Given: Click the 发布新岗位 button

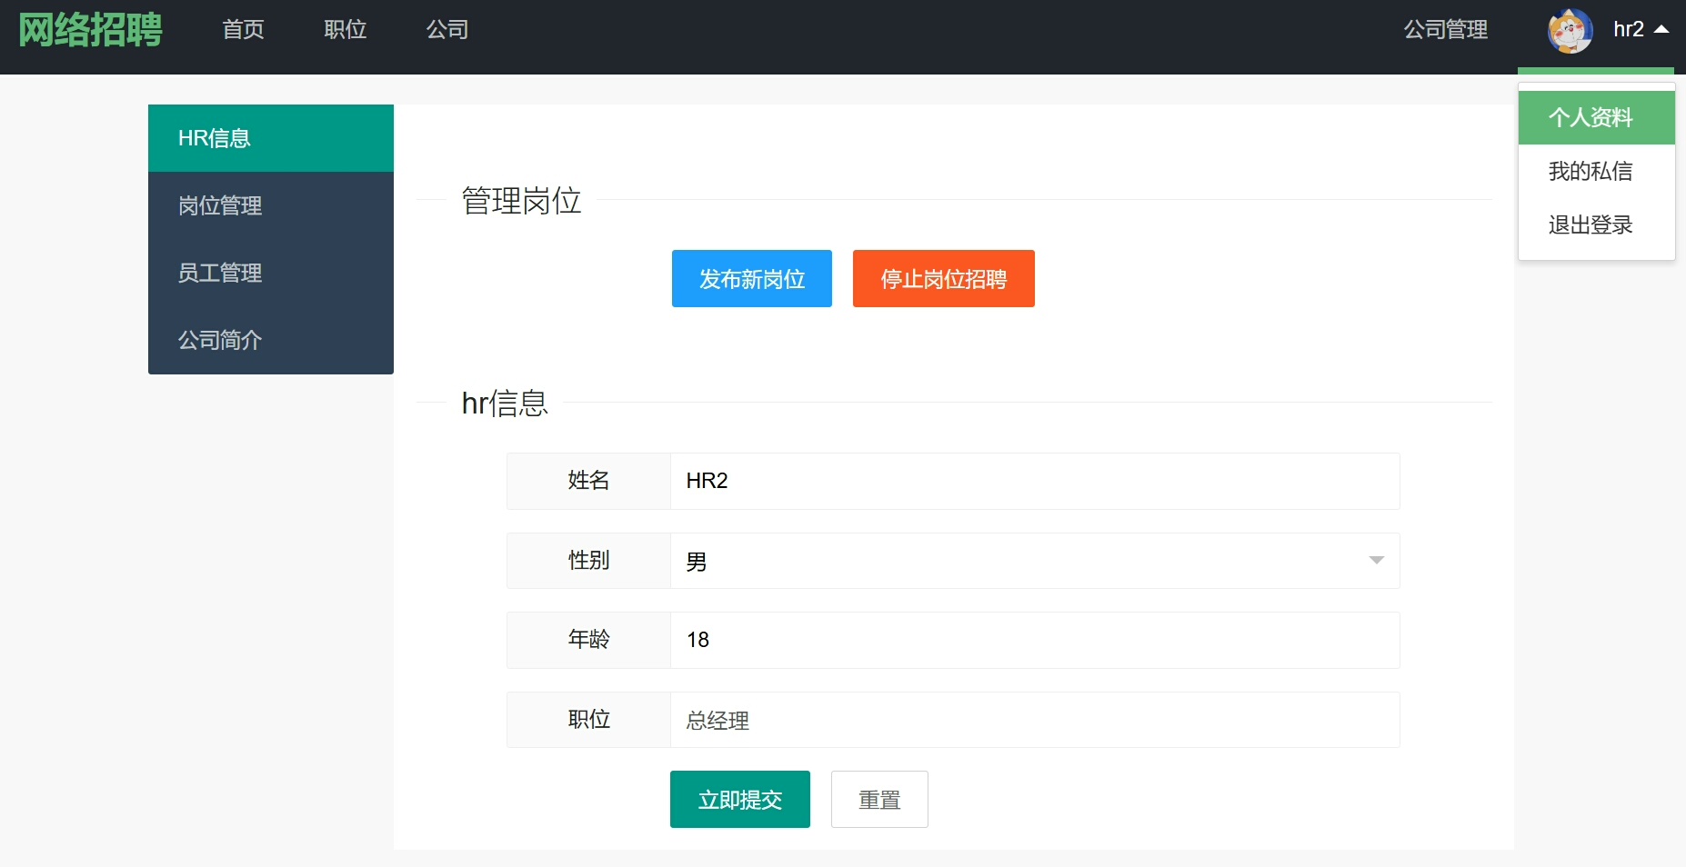Looking at the screenshot, I should point(752,279).
